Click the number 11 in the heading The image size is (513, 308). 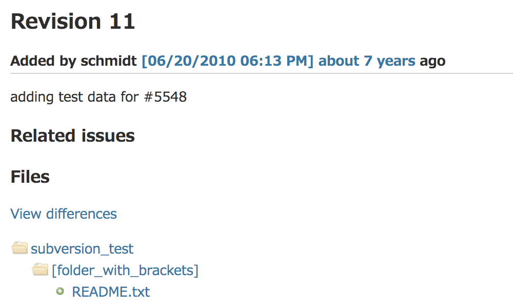pyautogui.click(x=122, y=22)
